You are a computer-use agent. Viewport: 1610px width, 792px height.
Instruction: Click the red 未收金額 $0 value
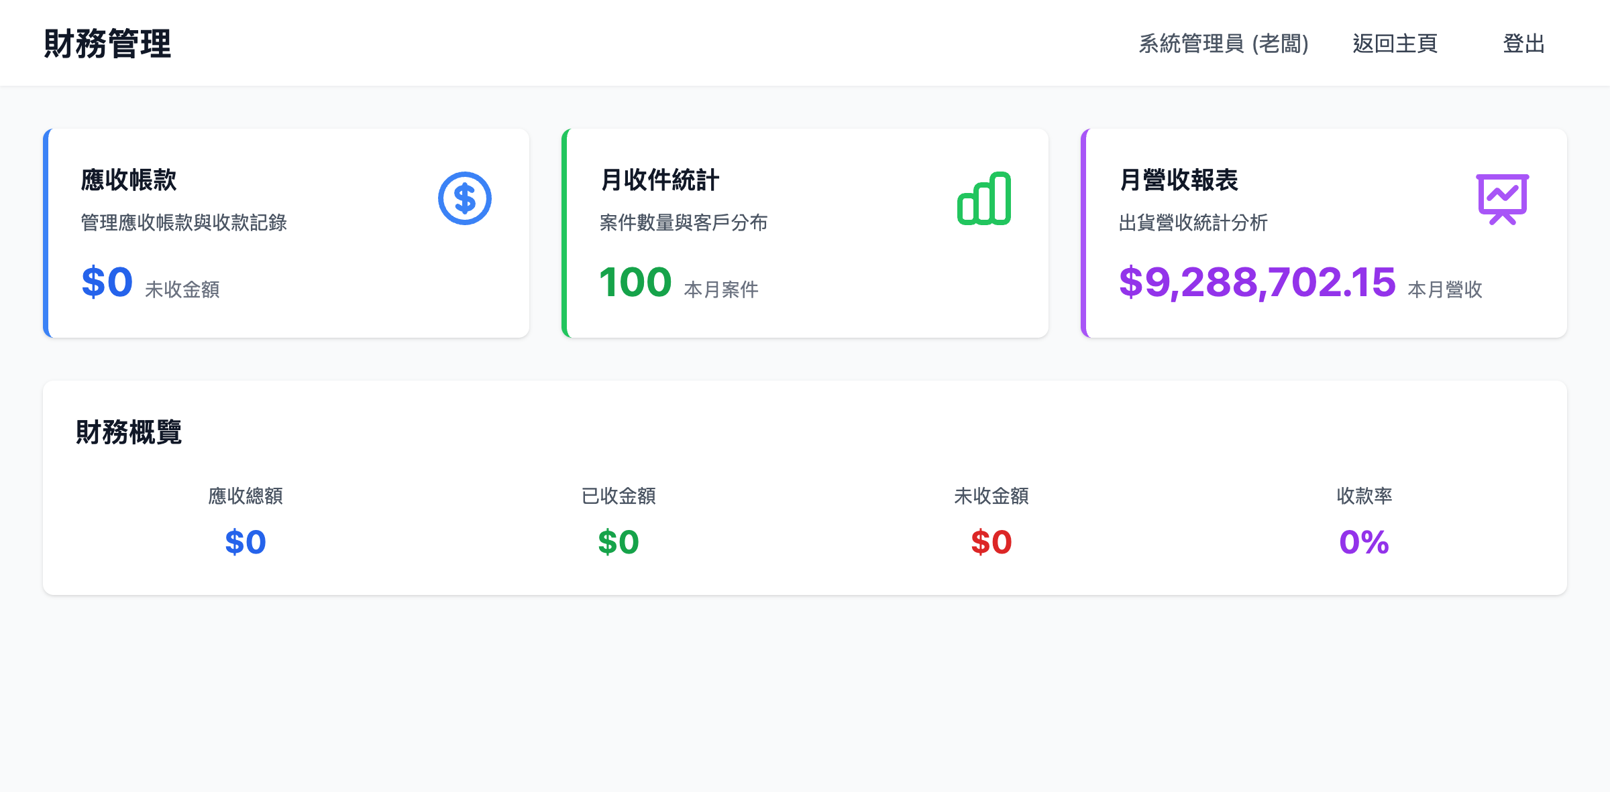pyautogui.click(x=991, y=541)
